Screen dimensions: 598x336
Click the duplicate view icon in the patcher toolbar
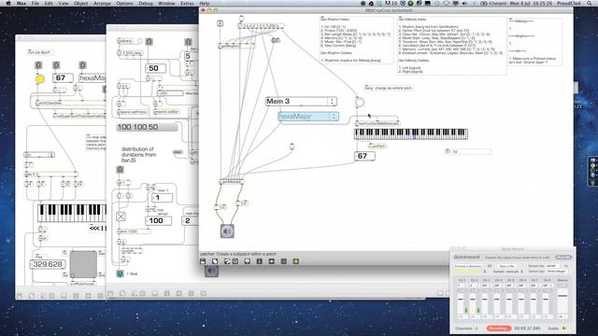215,261
